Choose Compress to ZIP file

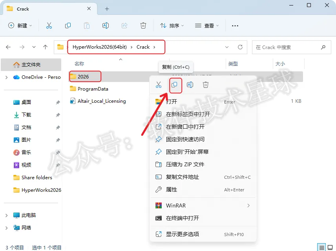(203, 164)
